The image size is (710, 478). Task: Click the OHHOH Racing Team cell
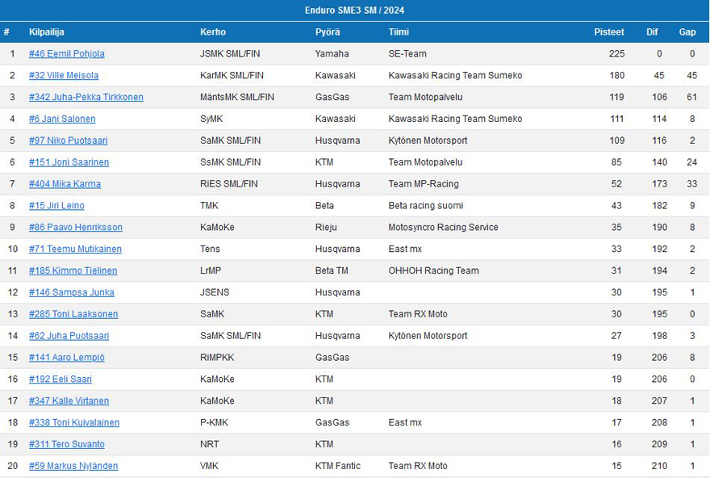433,270
